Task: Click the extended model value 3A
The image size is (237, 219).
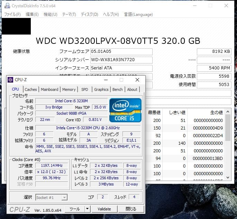Action: pos(89,140)
